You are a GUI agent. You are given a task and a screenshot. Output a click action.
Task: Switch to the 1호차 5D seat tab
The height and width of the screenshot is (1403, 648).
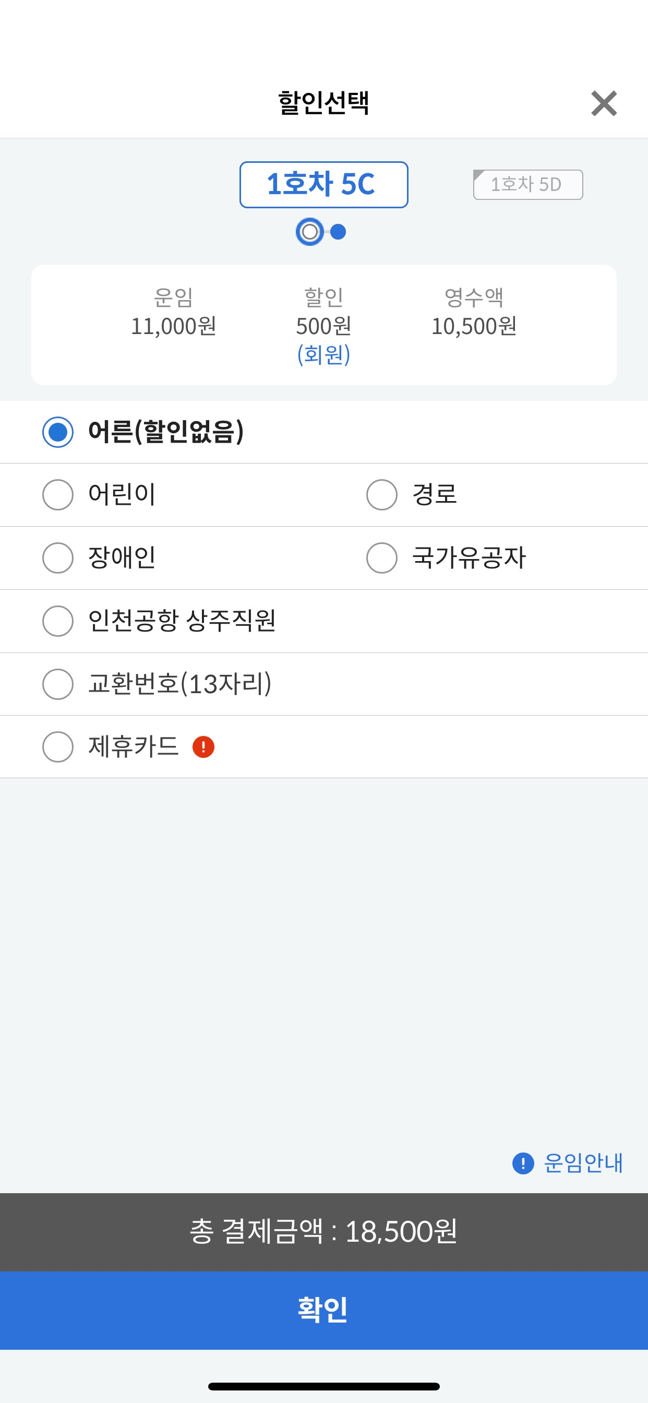(x=528, y=185)
